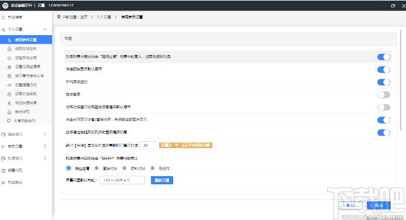This screenshot has height=220, width=406.
Task: Click the location pin icon in breadcrumb
Action: [59, 17]
